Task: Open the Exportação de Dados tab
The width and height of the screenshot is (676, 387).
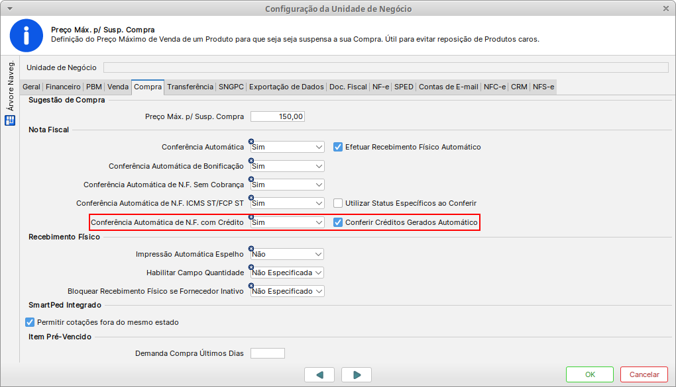Action: [x=286, y=87]
